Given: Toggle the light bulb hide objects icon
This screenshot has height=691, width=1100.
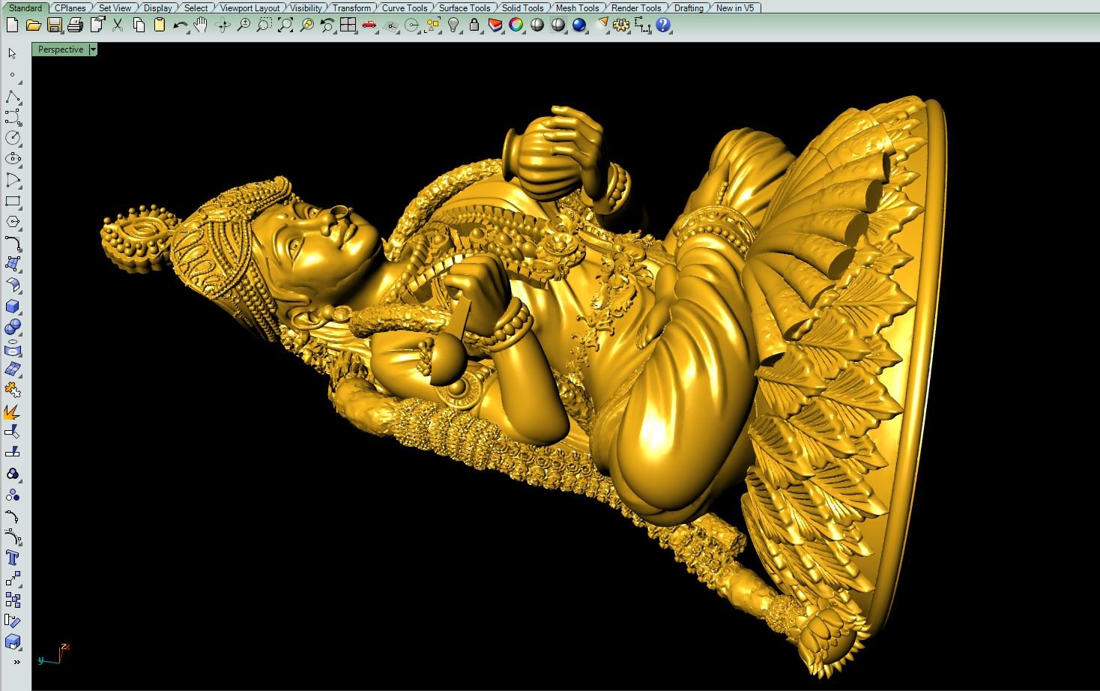Looking at the screenshot, I should 453,25.
